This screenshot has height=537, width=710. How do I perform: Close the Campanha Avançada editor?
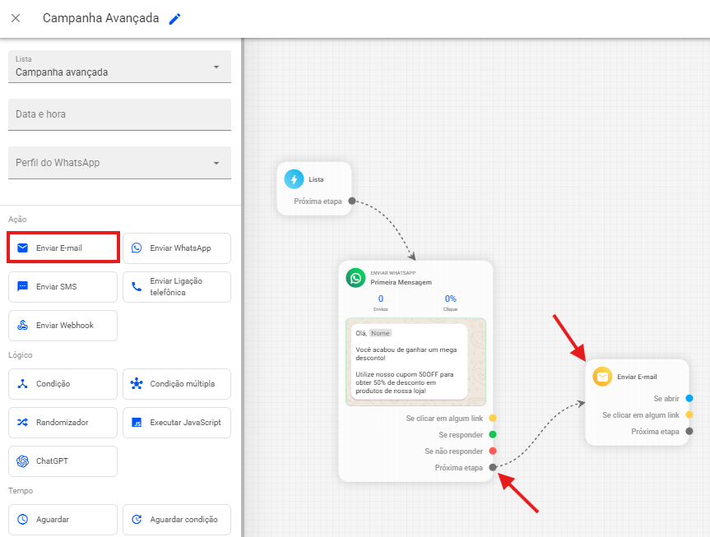16,19
